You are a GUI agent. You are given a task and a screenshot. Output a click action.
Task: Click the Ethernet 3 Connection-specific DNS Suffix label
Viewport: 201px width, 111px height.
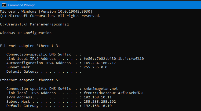[x=39, y=54]
